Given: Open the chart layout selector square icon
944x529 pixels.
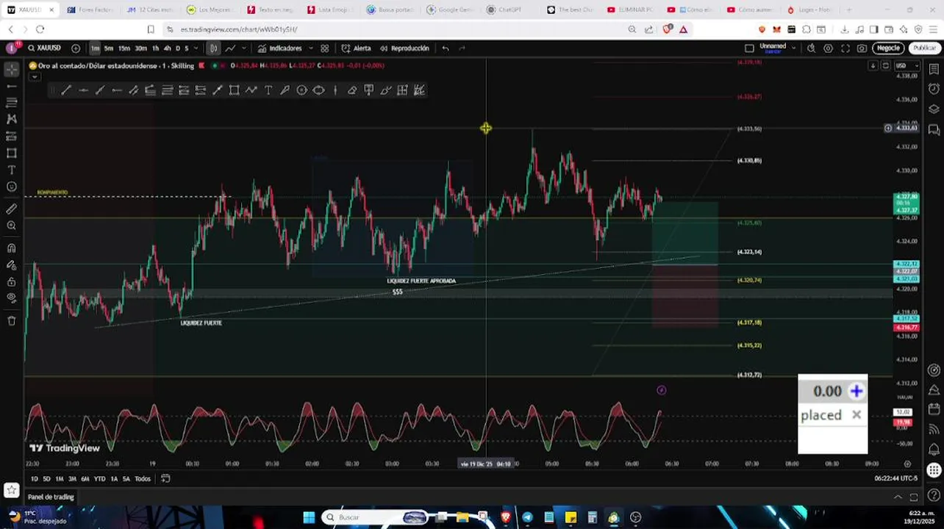Looking at the screenshot, I should click(x=749, y=48).
